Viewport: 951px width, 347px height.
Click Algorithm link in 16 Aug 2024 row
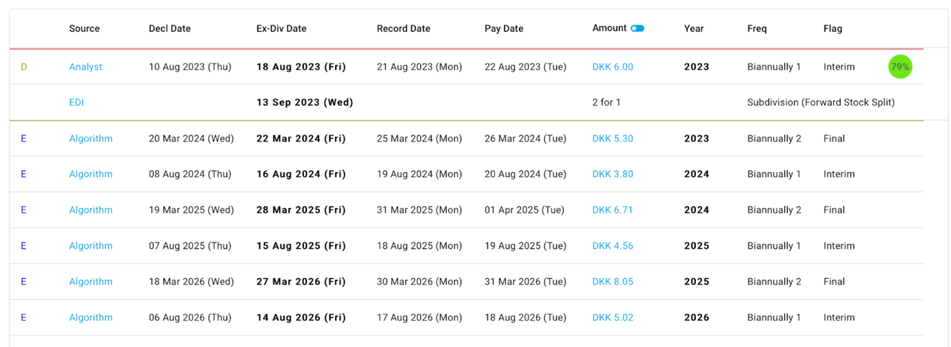(90, 174)
